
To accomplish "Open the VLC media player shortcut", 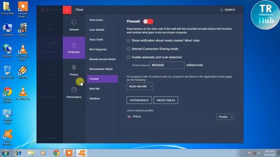I will pyautogui.click(x=23, y=52).
